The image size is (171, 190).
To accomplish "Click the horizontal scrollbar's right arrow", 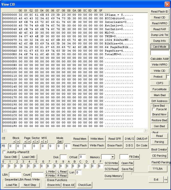I will [145, 131].
